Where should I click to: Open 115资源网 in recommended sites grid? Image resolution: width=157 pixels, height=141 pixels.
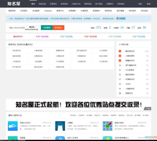[60, 62]
